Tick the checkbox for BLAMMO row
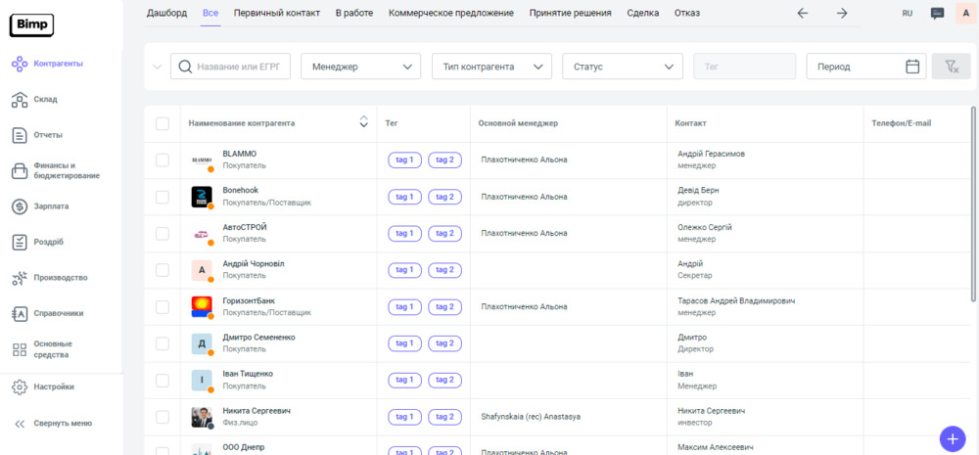Viewport: 979px width, 455px height. point(163,160)
